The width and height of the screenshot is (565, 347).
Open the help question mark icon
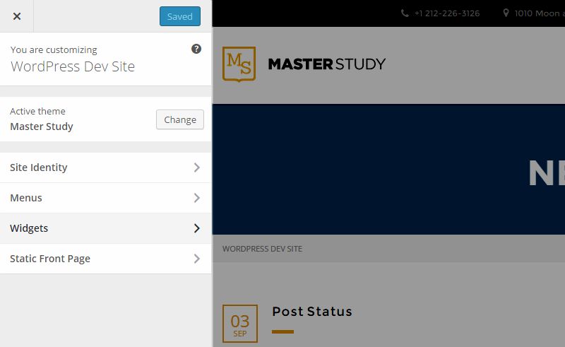(x=196, y=49)
